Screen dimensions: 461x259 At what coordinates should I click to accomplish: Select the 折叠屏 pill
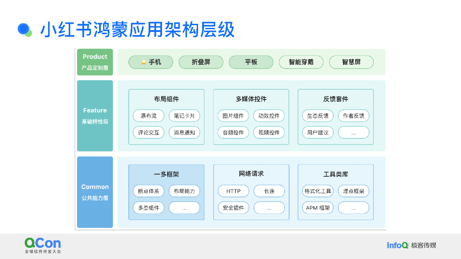(201, 62)
